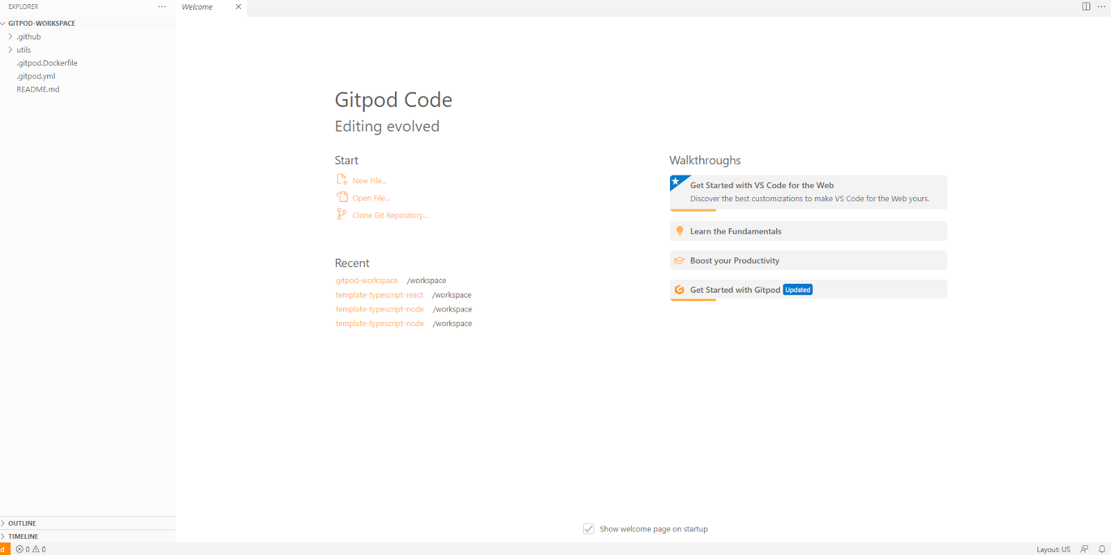The width and height of the screenshot is (1111, 555).
Task: Uncheck Show welcome page on startup
Action: (x=589, y=529)
